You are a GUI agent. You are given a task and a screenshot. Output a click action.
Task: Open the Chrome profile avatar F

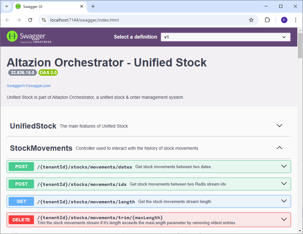(284, 20)
